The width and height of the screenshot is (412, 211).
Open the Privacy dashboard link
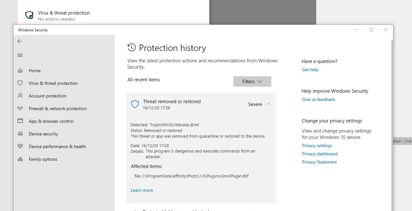[x=319, y=154]
